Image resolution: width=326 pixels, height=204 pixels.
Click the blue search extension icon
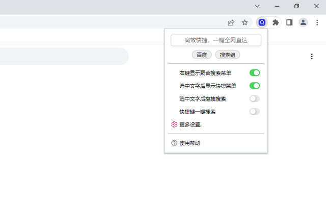pos(262,22)
